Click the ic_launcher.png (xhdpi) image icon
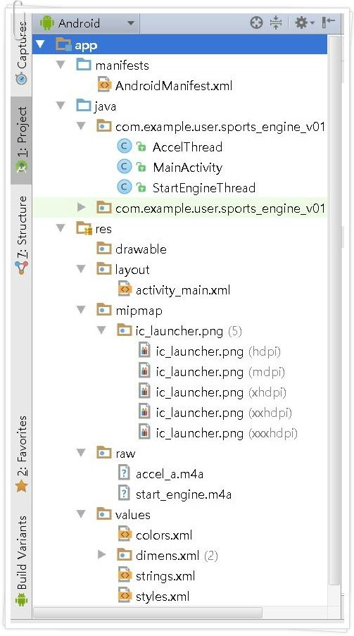 pos(145,391)
